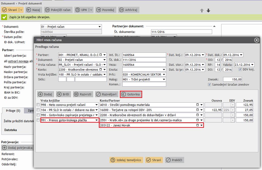Image resolution: width=262 pixels, height=170 pixels.
Task: Cancel with the Prekliči button
Action: pyautogui.click(x=174, y=160)
